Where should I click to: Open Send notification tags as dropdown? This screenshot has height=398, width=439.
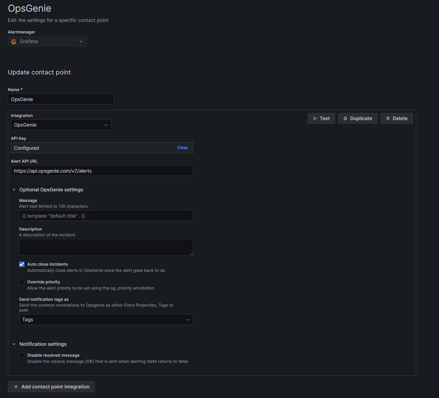(x=106, y=320)
